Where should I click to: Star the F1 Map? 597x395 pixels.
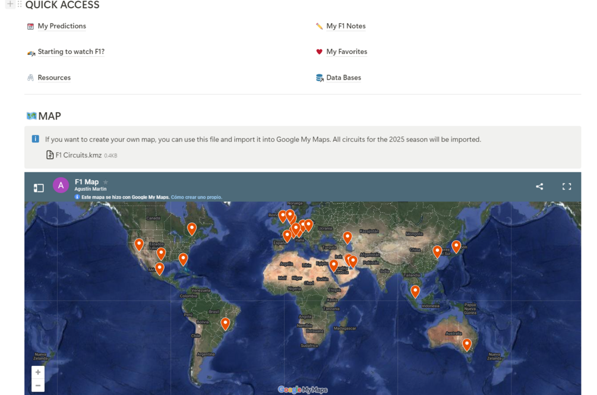pyautogui.click(x=106, y=182)
